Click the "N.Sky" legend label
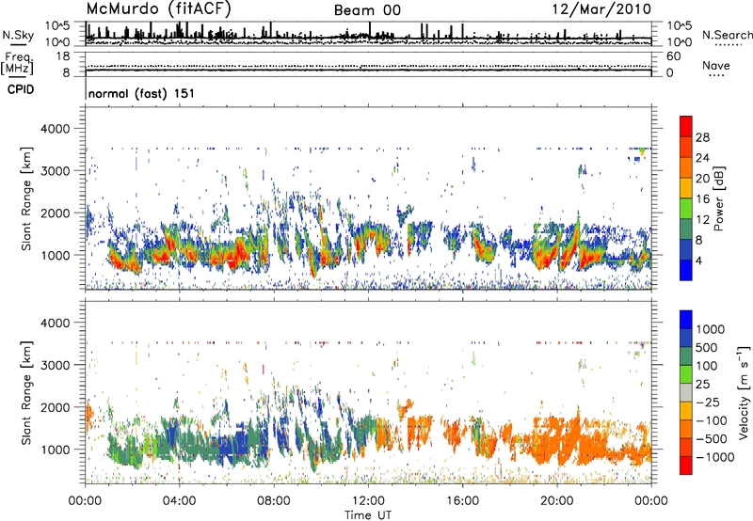The width and height of the screenshot is (753, 521). pos(18,35)
